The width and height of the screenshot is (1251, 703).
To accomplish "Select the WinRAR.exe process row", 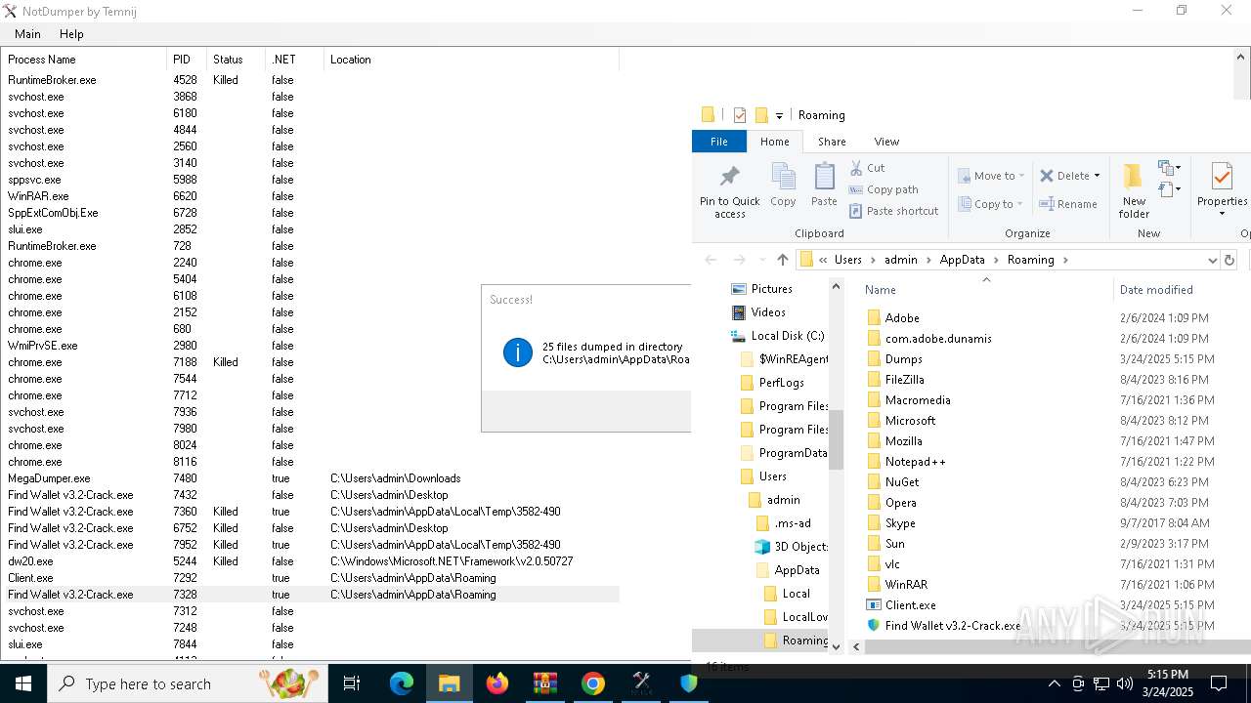I will coord(311,196).
